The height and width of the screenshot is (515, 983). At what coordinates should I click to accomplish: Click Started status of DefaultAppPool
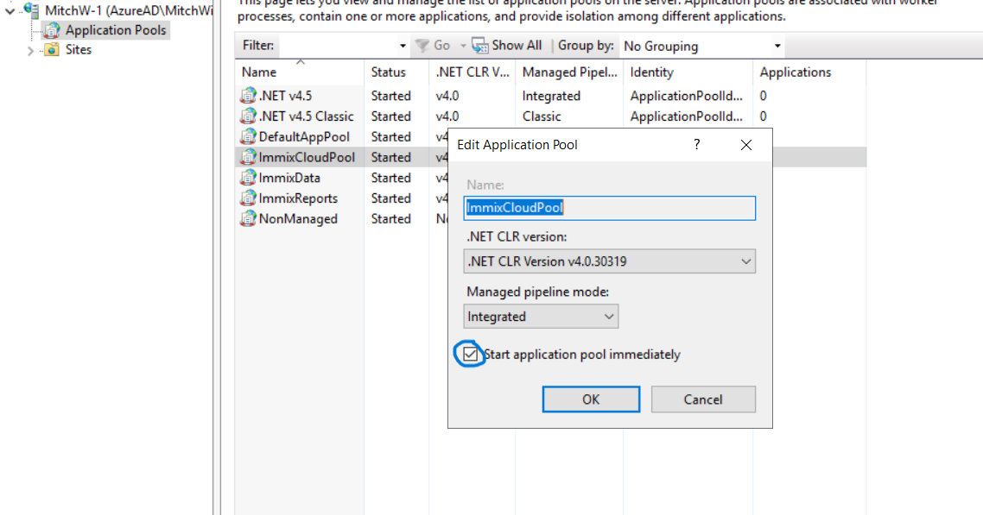click(390, 137)
